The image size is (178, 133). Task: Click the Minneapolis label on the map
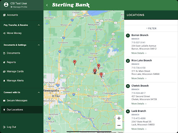pyautogui.click(x=51, y=91)
